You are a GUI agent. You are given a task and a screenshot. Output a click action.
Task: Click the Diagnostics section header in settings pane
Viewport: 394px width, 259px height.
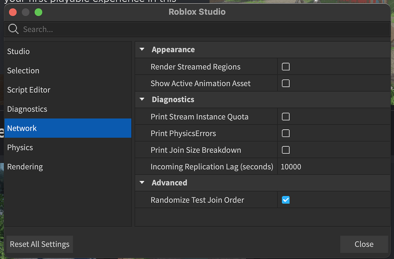click(173, 99)
